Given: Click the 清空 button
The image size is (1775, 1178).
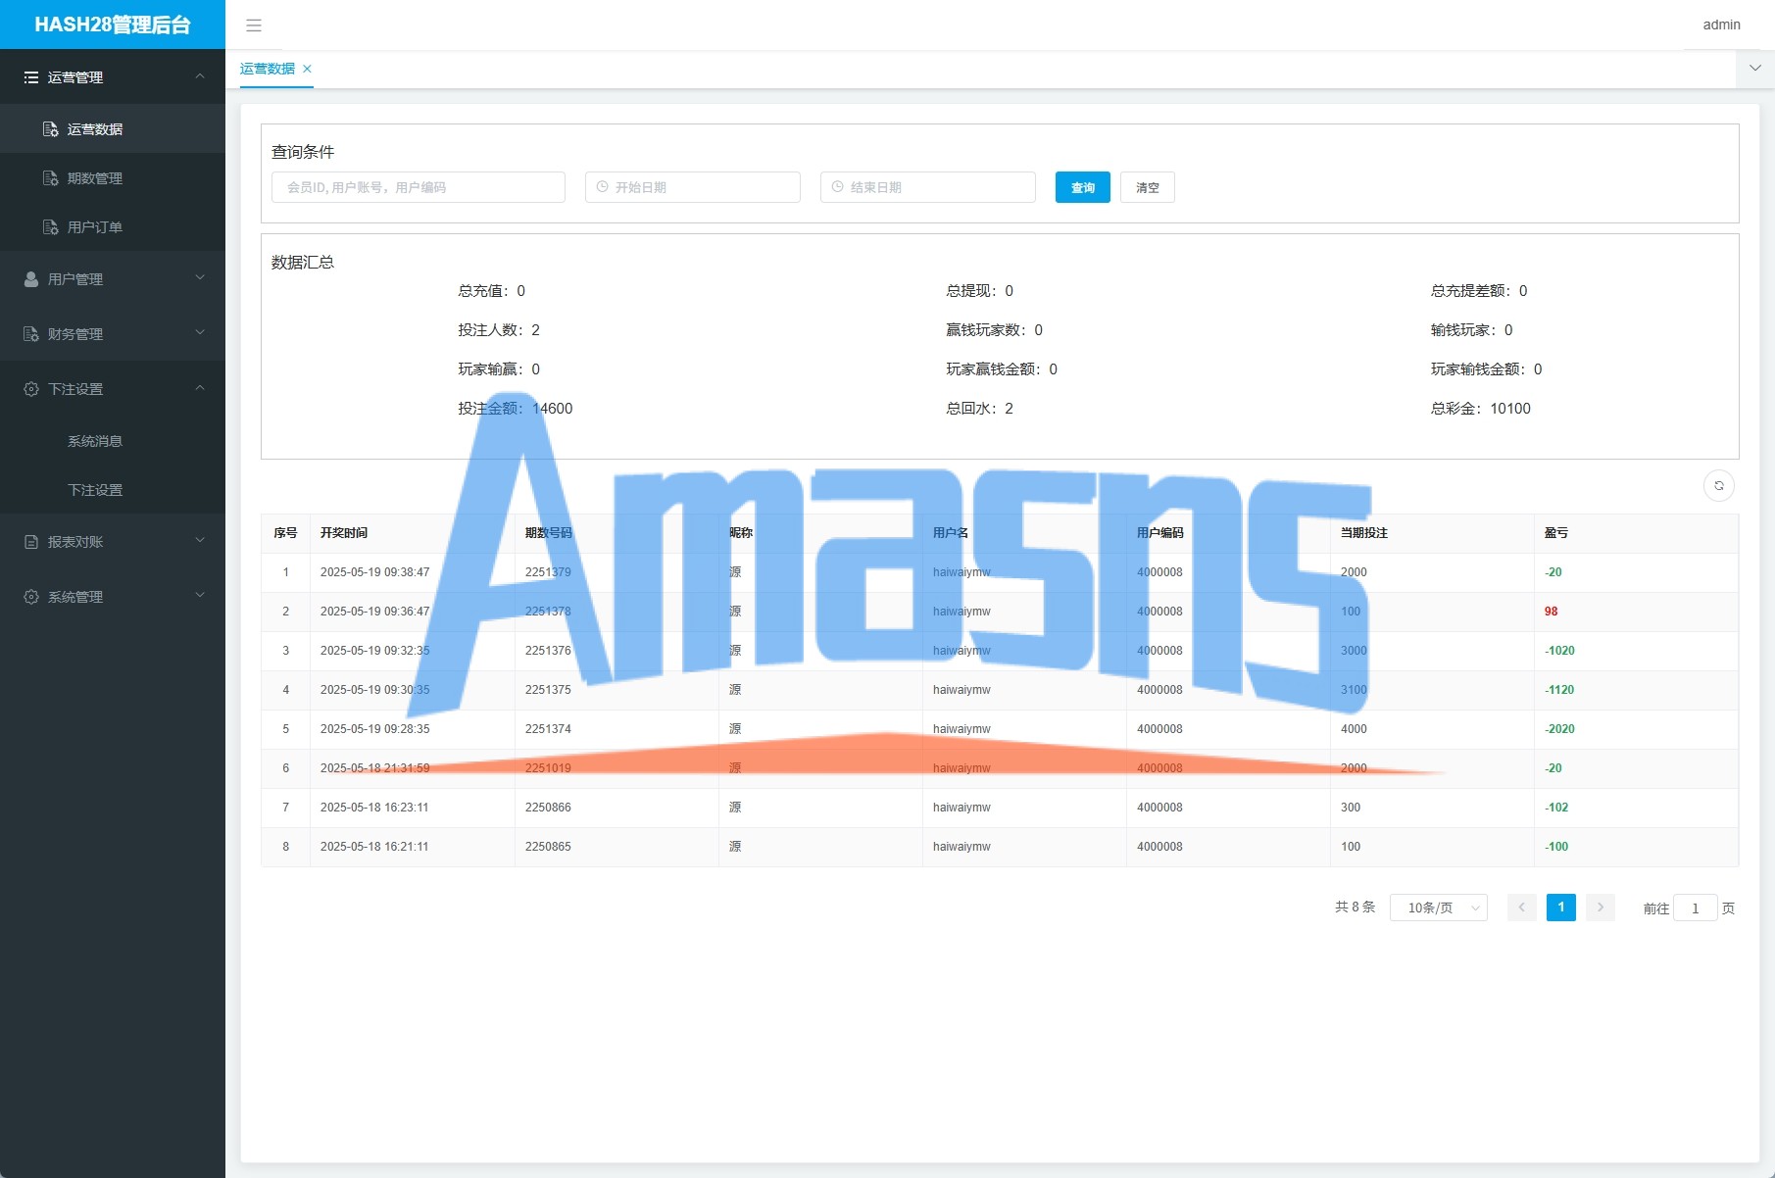Looking at the screenshot, I should (x=1148, y=187).
